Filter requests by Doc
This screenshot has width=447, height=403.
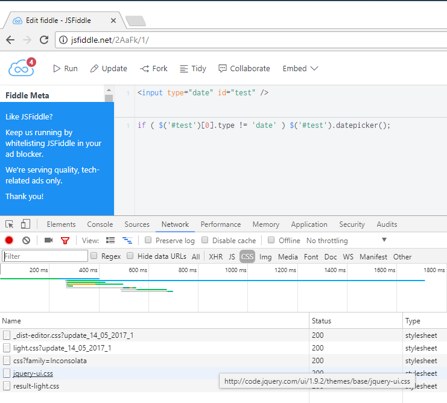[x=331, y=257]
